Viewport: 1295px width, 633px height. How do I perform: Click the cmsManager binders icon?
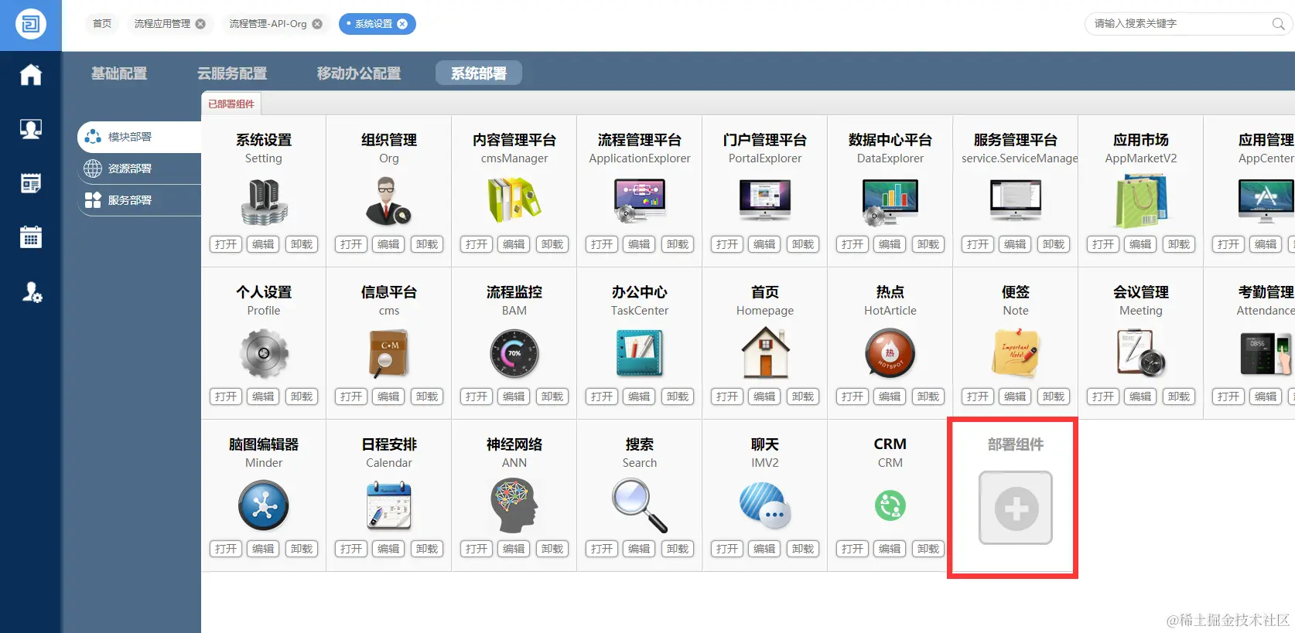[514, 200]
